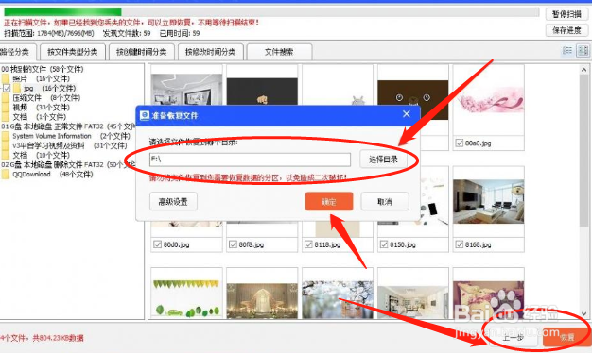Image resolution: width=592 pixels, height=353 pixels.
Task: Click vertical scrollbar thumb of thumbnail pane
Action: [583, 151]
